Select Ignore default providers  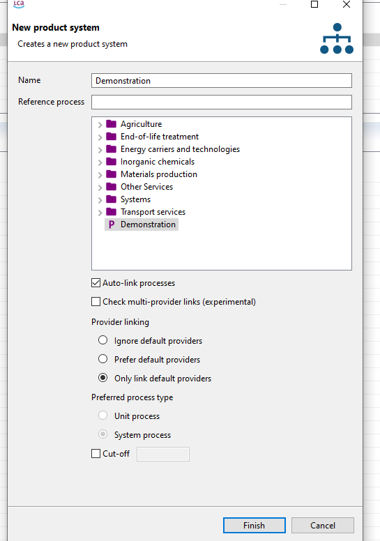pyautogui.click(x=103, y=340)
